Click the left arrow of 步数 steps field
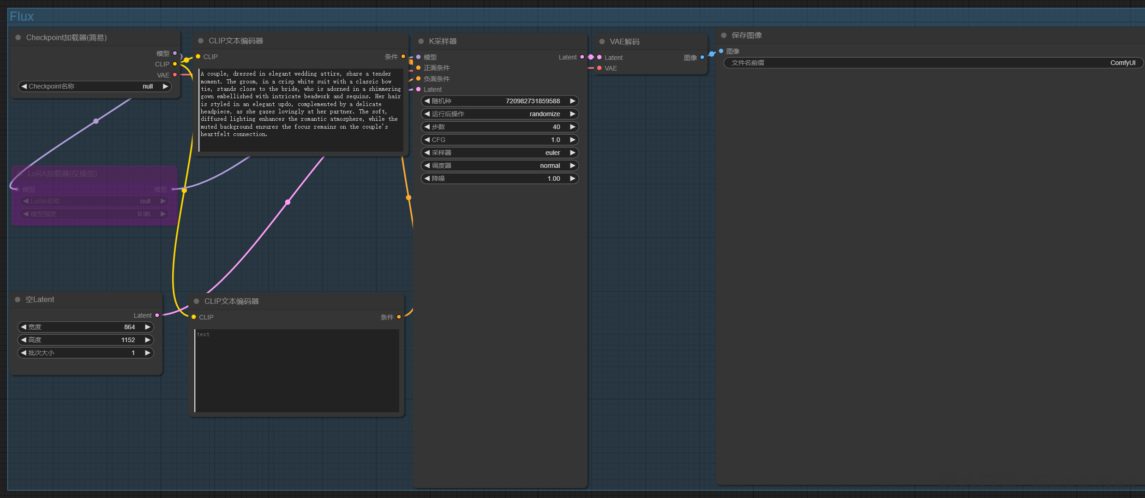 (427, 127)
